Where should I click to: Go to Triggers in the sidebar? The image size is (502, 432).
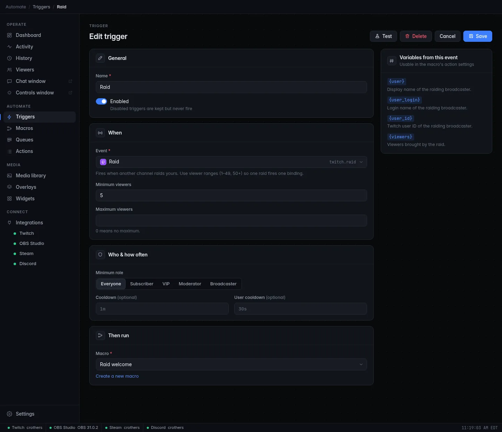click(x=40, y=117)
